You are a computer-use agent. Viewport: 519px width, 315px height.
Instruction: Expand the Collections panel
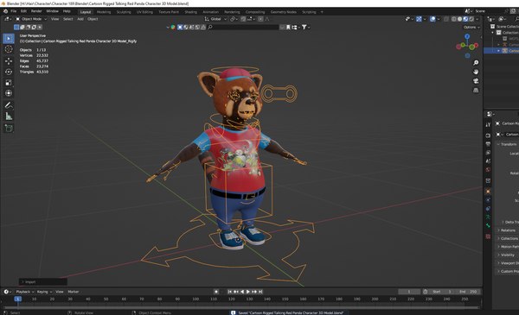click(508, 239)
